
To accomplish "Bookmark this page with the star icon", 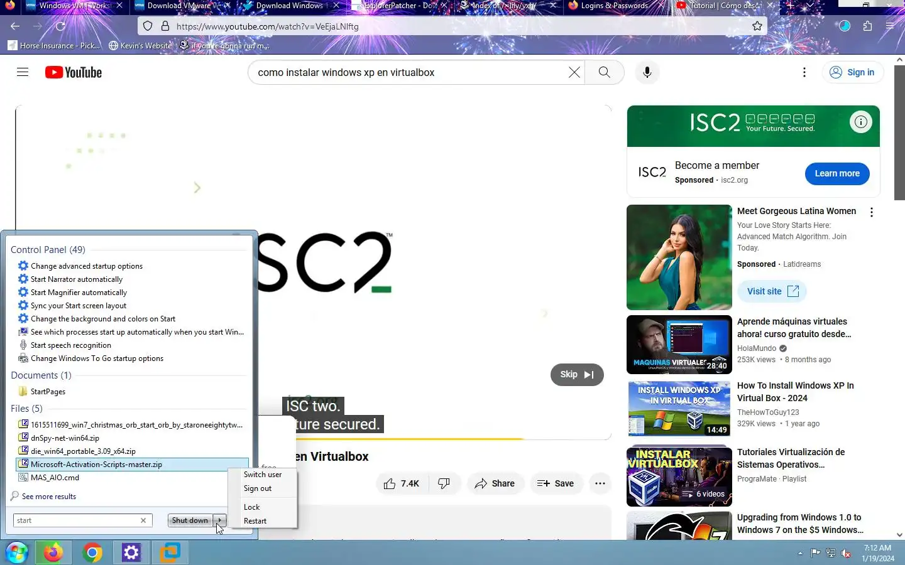I will pyautogui.click(x=757, y=26).
